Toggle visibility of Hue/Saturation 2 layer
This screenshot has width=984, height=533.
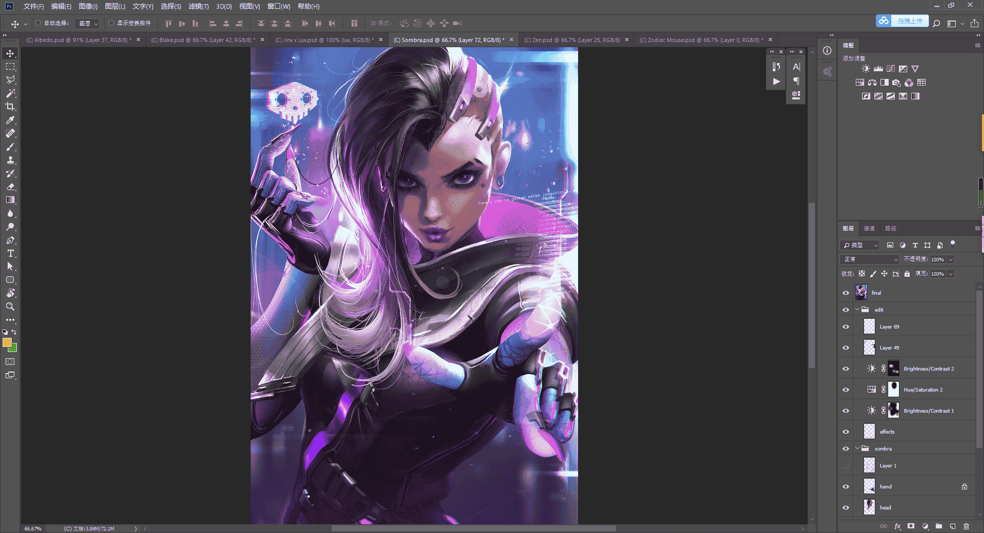[846, 390]
